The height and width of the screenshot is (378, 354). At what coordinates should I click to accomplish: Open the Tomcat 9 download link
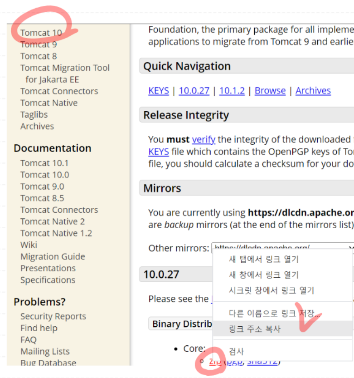[x=39, y=44]
